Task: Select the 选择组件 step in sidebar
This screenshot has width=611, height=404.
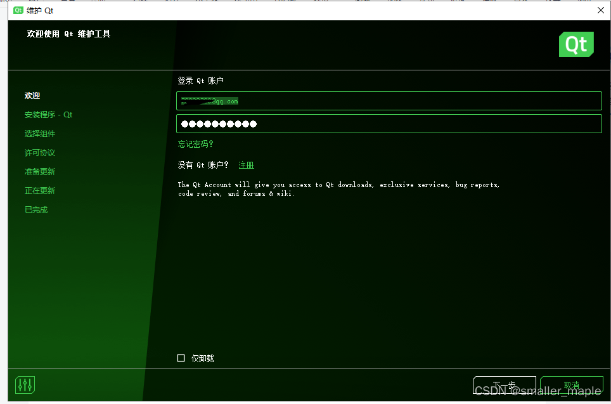Action: [x=40, y=134]
